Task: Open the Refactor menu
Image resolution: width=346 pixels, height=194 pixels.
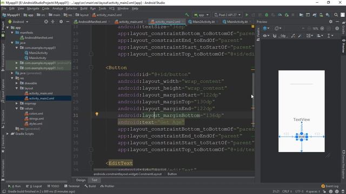Action: click(x=71, y=9)
